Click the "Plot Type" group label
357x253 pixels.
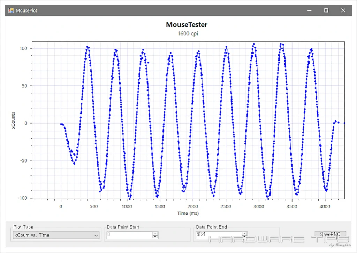pos(23,227)
